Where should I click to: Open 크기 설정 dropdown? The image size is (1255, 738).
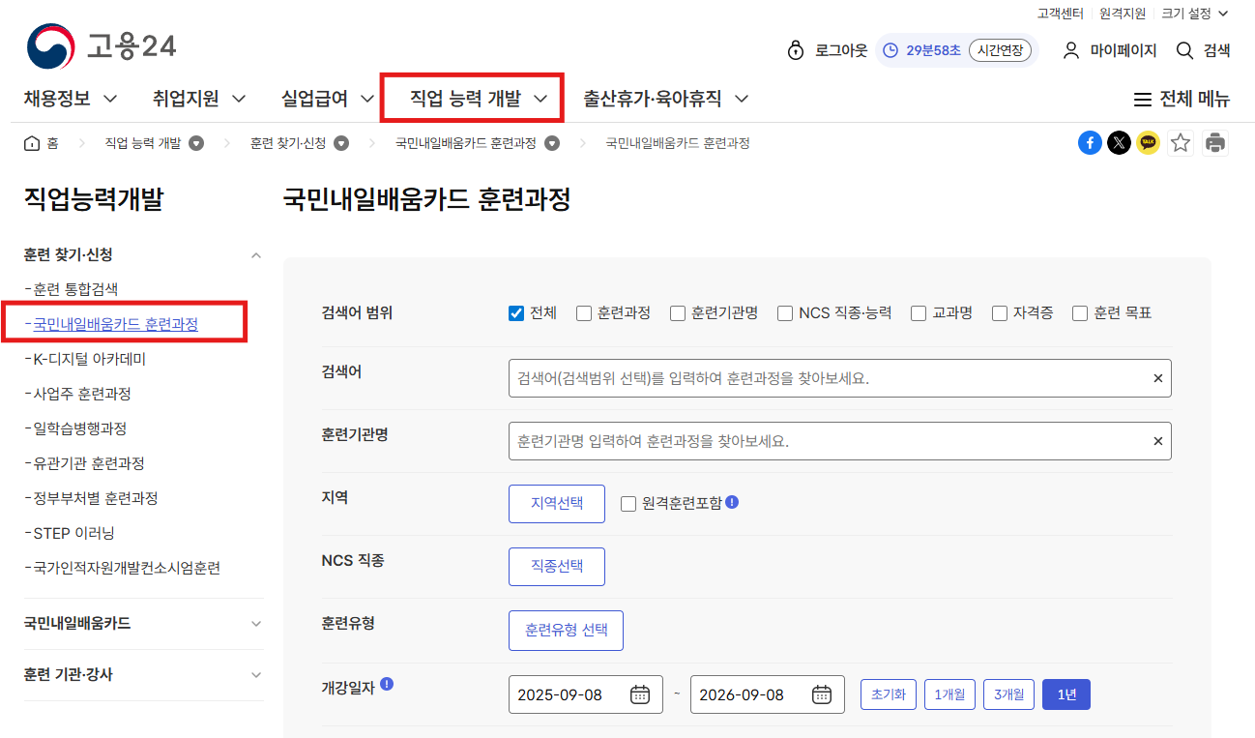tap(1195, 14)
